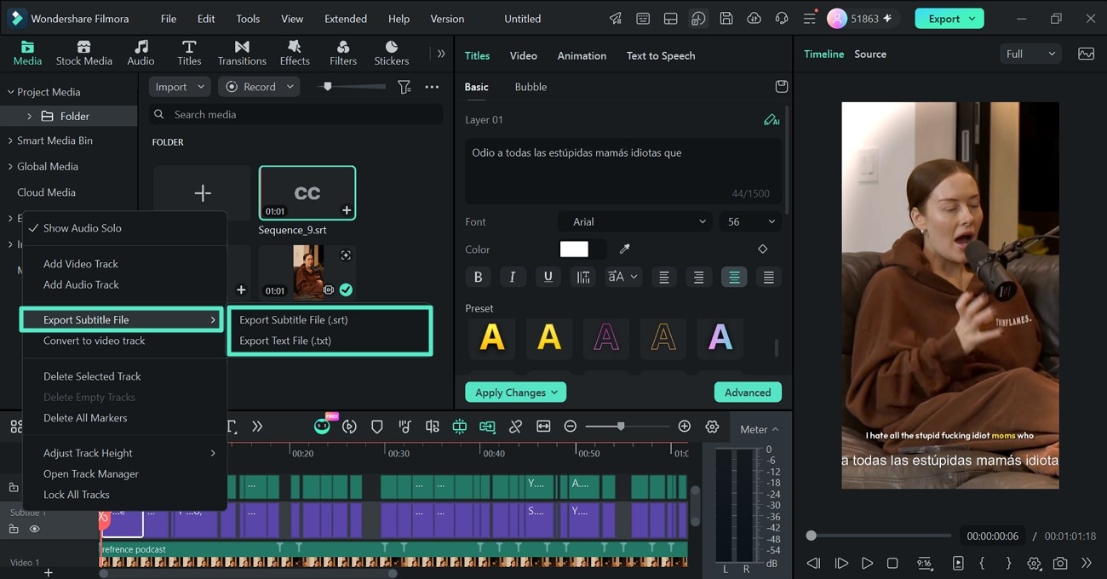Toggle underline text formatting
Viewport: 1107px width, 579px height.
(548, 277)
